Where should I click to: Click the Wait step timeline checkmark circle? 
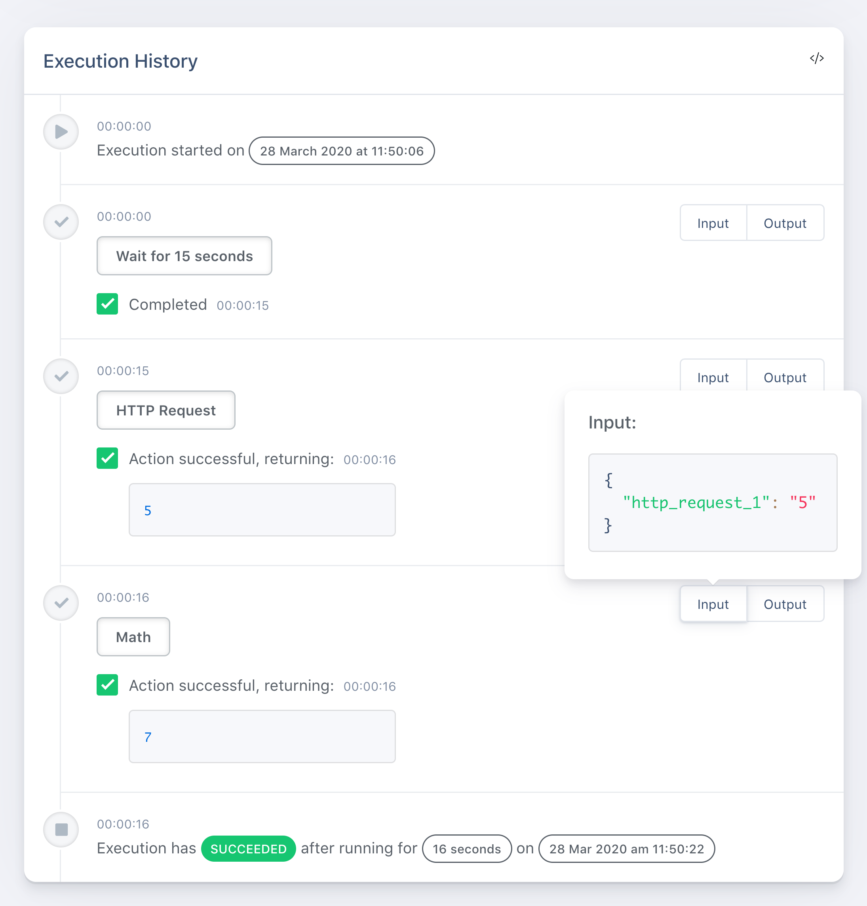coord(61,222)
